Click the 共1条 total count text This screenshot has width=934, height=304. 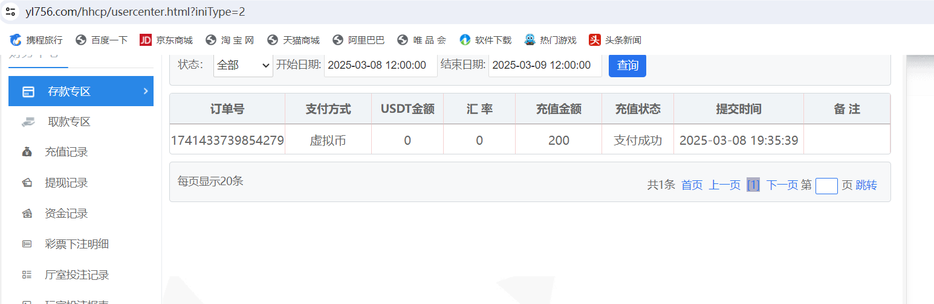coord(661,185)
